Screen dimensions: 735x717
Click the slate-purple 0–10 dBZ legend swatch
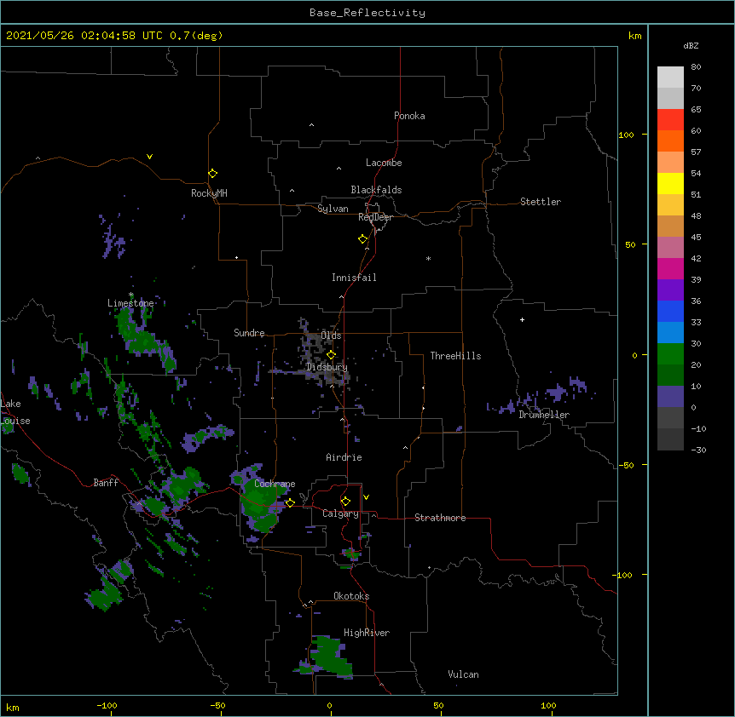[x=670, y=397]
